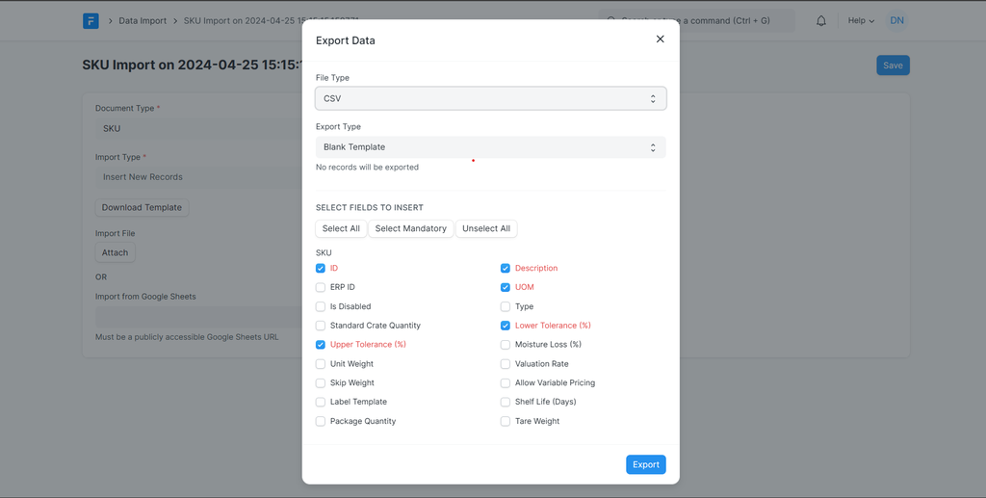Click the Unselect All button

point(486,229)
